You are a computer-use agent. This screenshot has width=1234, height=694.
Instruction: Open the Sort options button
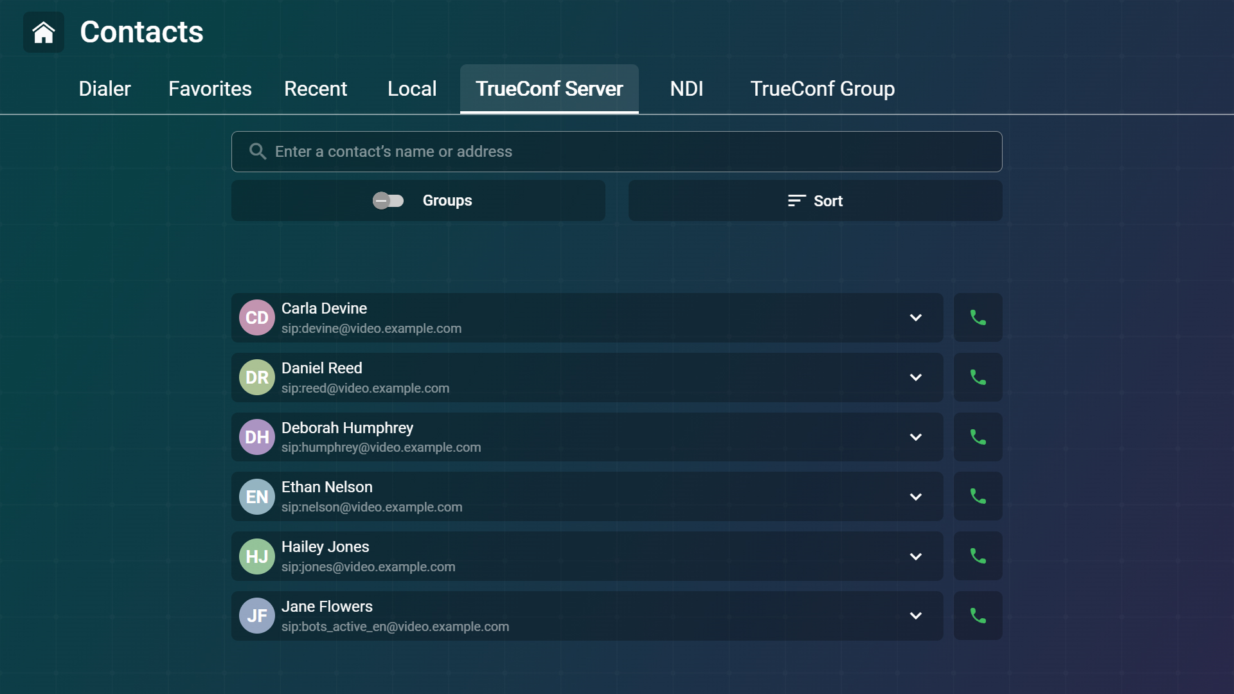point(816,200)
